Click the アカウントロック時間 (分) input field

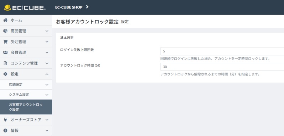[x=222, y=67]
